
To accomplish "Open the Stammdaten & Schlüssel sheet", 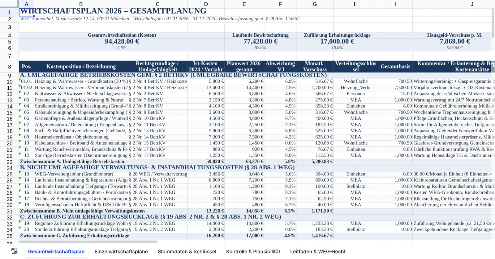I will [x=187, y=252].
